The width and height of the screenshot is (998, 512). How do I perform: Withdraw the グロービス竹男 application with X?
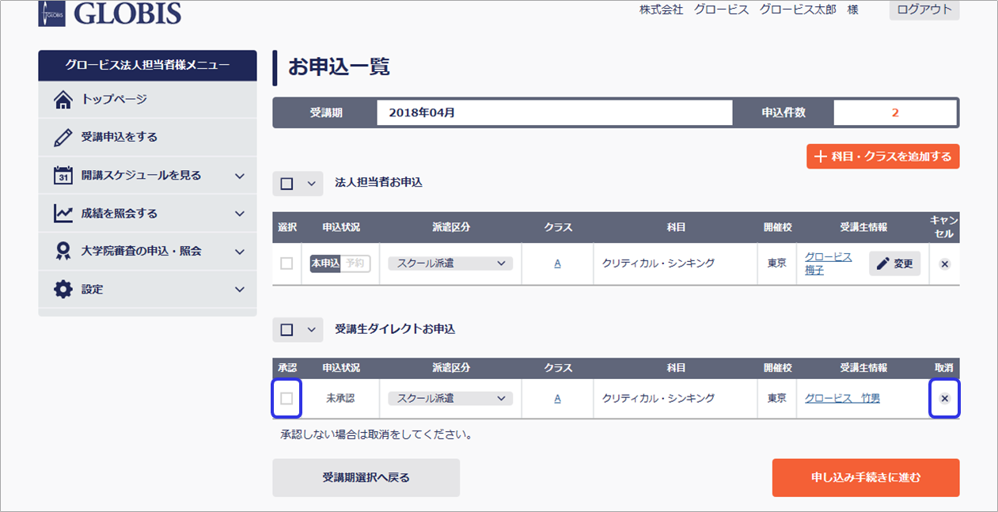[944, 399]
